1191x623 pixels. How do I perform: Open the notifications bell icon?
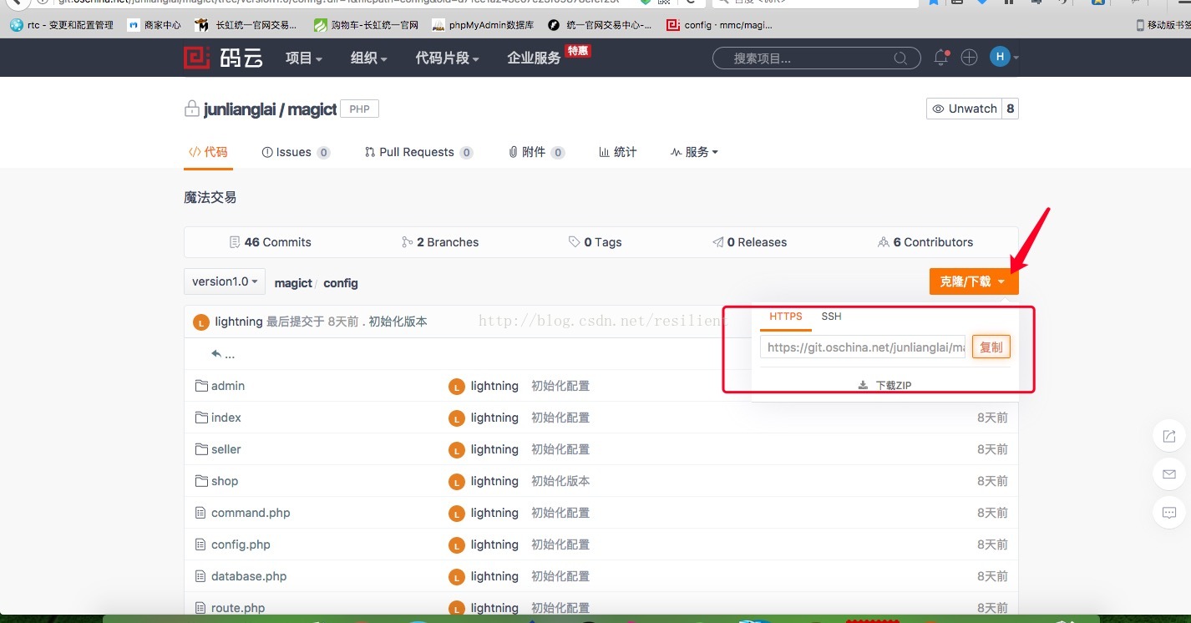point(941,58)
